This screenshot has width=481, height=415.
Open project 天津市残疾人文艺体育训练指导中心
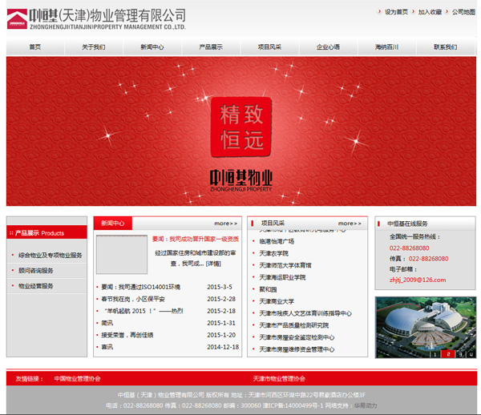click(305, 313)
